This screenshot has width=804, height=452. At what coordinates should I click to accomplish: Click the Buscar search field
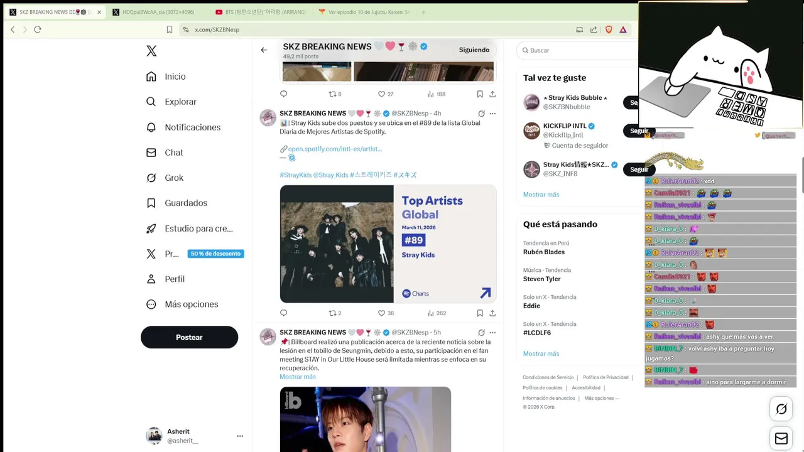[x=578, y=50]
